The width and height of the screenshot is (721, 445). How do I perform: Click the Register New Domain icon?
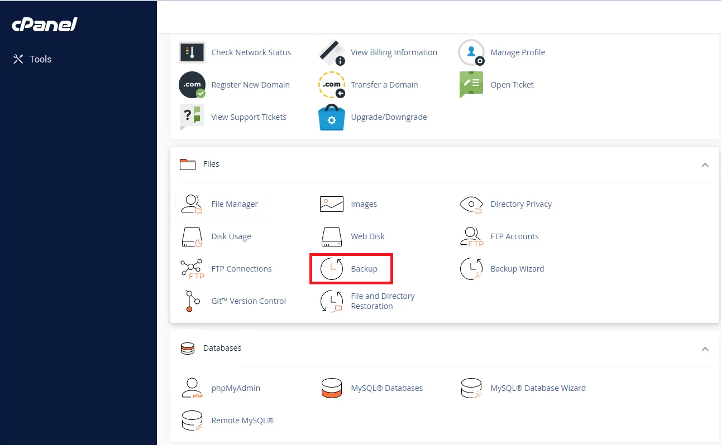point(192,85)
